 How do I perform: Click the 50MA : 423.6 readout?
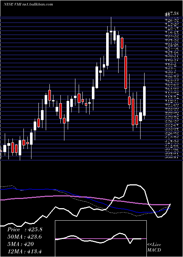click(x=25, y=237)
